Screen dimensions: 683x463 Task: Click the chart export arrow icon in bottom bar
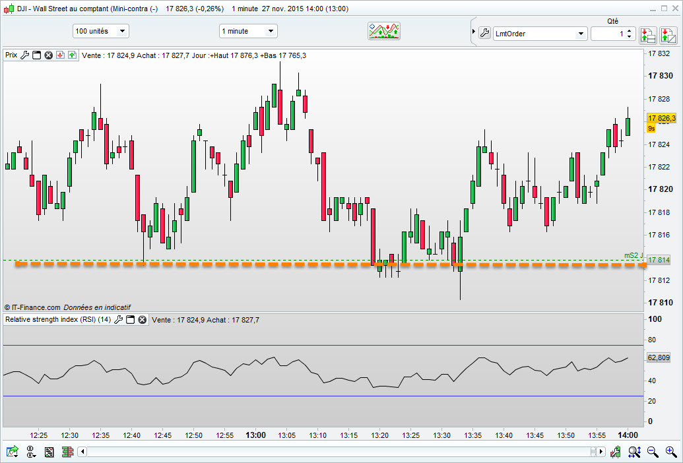point(13,451)
